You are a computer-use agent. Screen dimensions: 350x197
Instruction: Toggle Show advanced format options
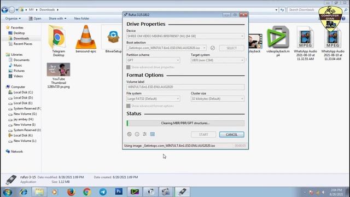coord(129,106)
